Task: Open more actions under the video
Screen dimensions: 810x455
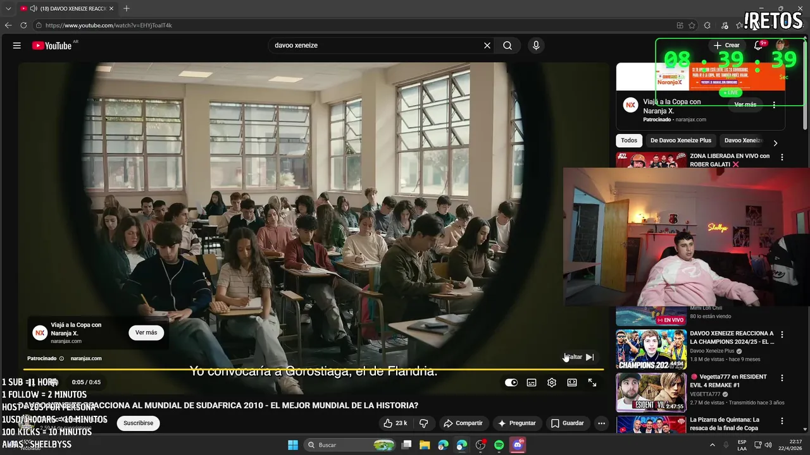Action: click(x=602, y=423)
